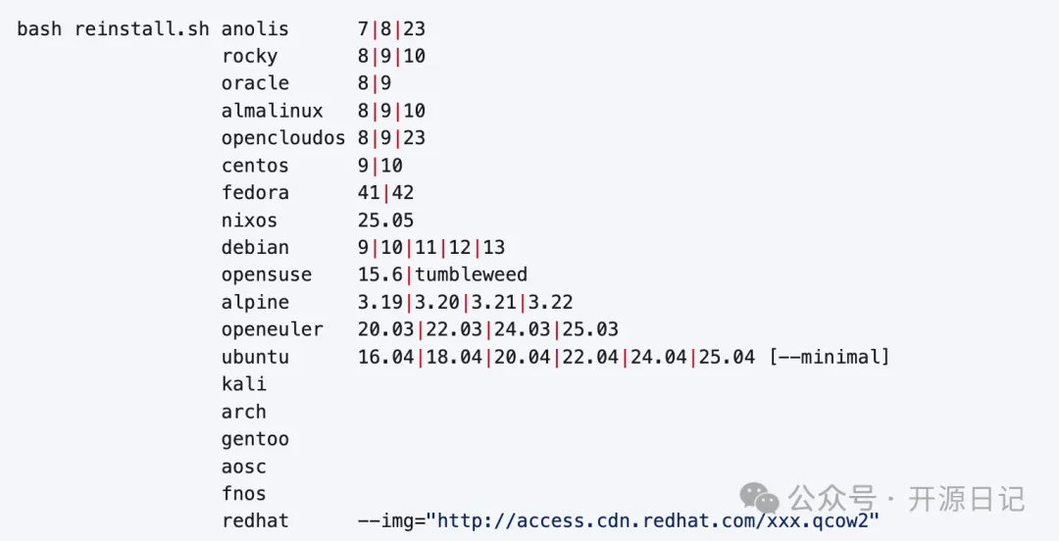
Task: Click the "bash" command word
Action: [x=39, y=28]
